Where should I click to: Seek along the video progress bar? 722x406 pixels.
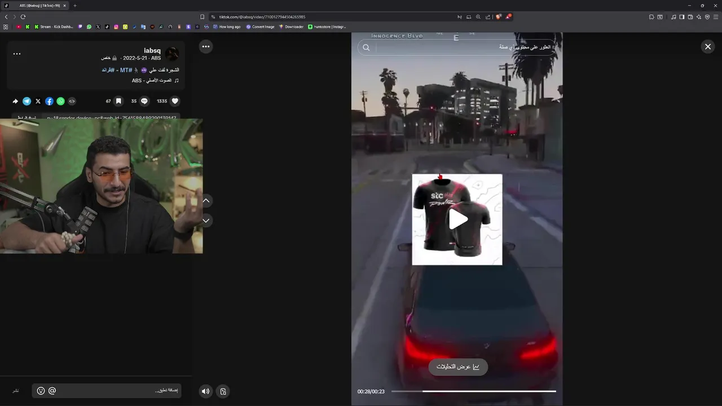pos(473,391)
